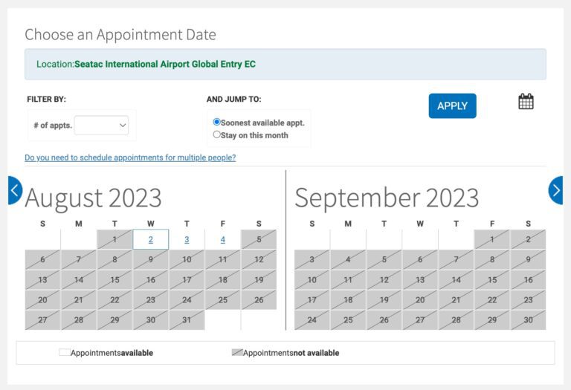Click unavailable September 30 cell
This screenshot has height=390, width=571.
[528, 319]
